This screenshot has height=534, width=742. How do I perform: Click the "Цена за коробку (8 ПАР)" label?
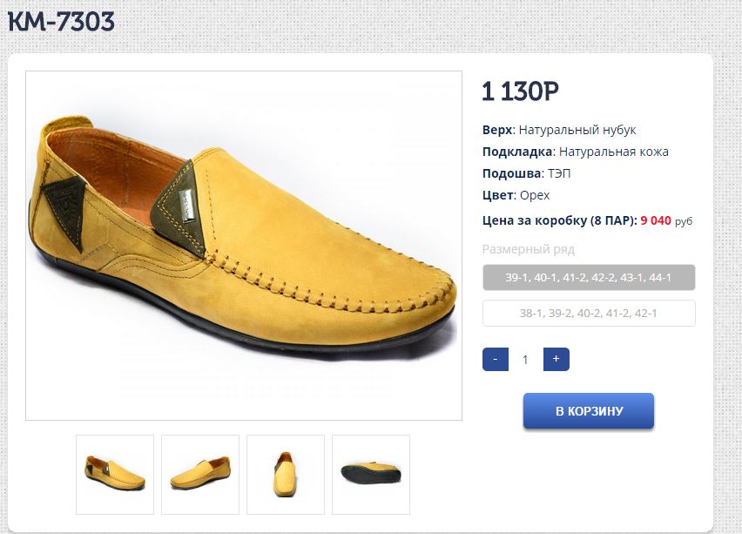(559, 220)
